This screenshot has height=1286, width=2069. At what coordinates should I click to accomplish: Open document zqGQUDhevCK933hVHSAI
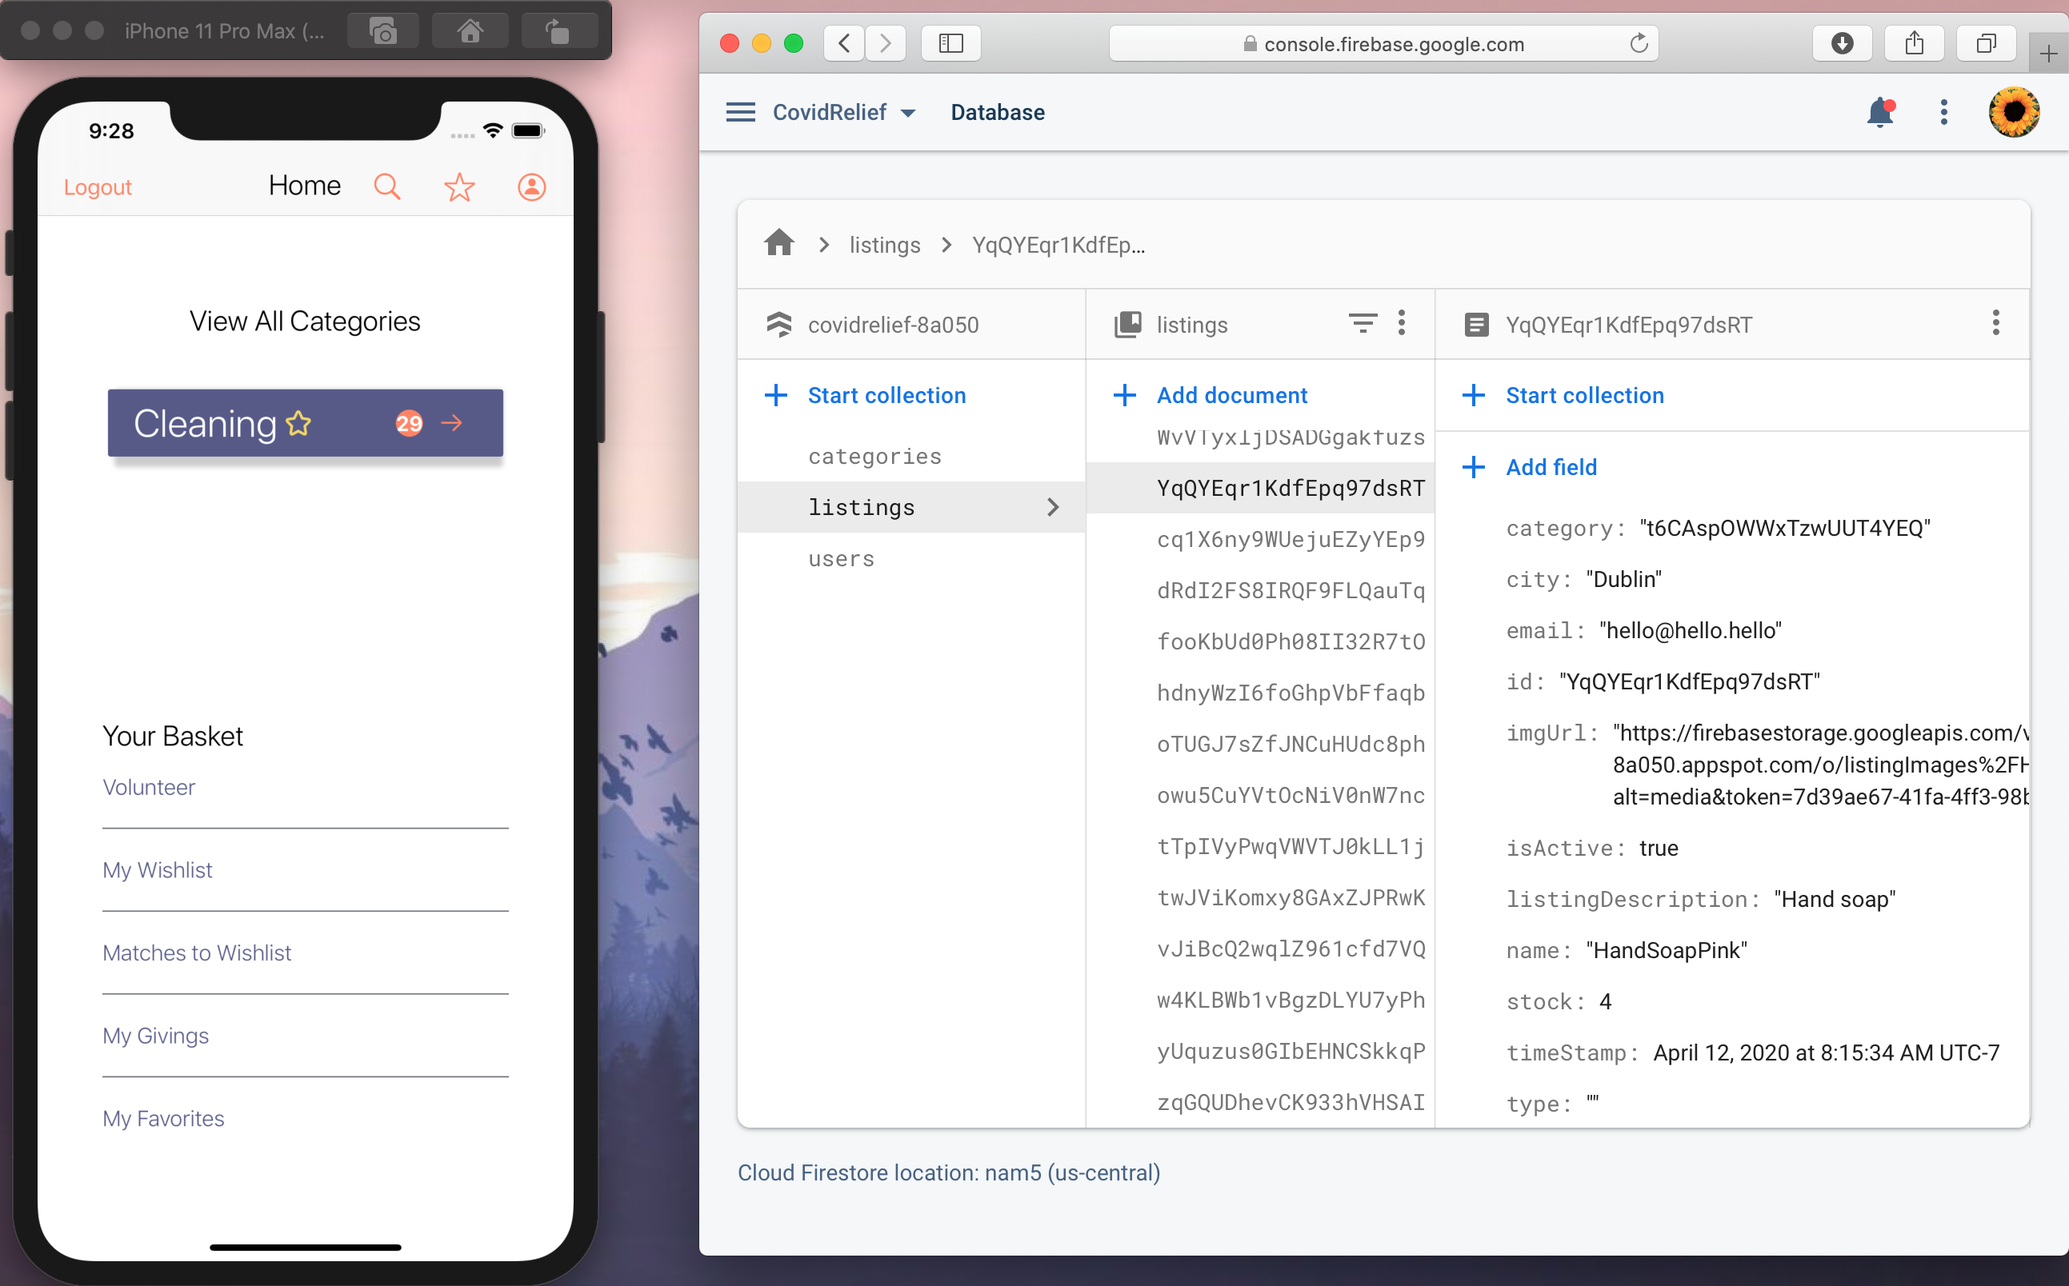1291,1102
